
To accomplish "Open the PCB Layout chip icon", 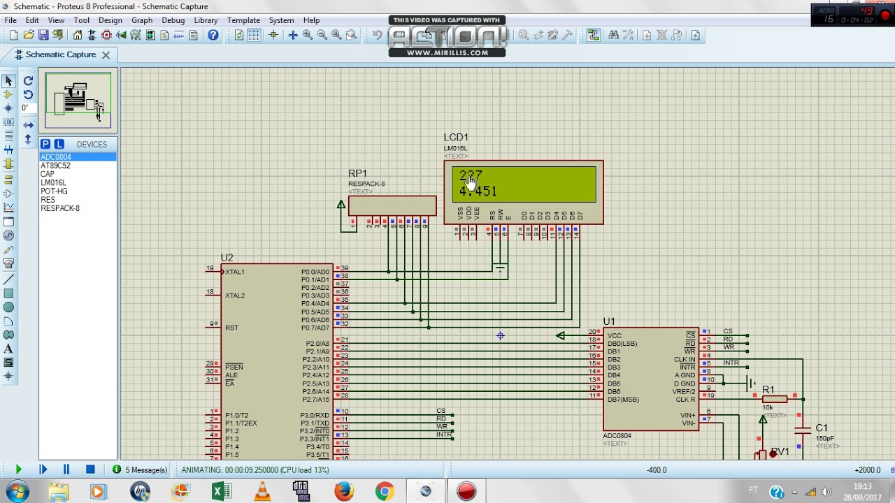I will coord(107,35).
